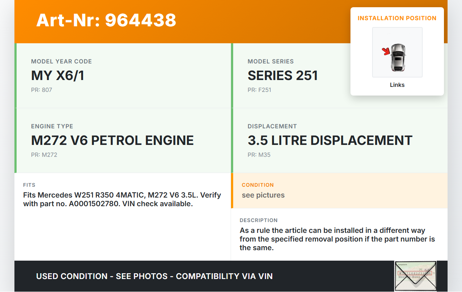The image size is (462, 292).
Task: Click the Fits Mercedes W251 compatibility text
Action: click(x=122, y=199)
